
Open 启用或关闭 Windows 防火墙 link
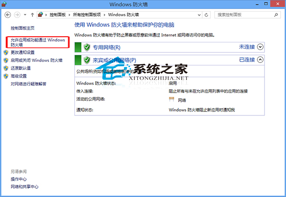37,60
